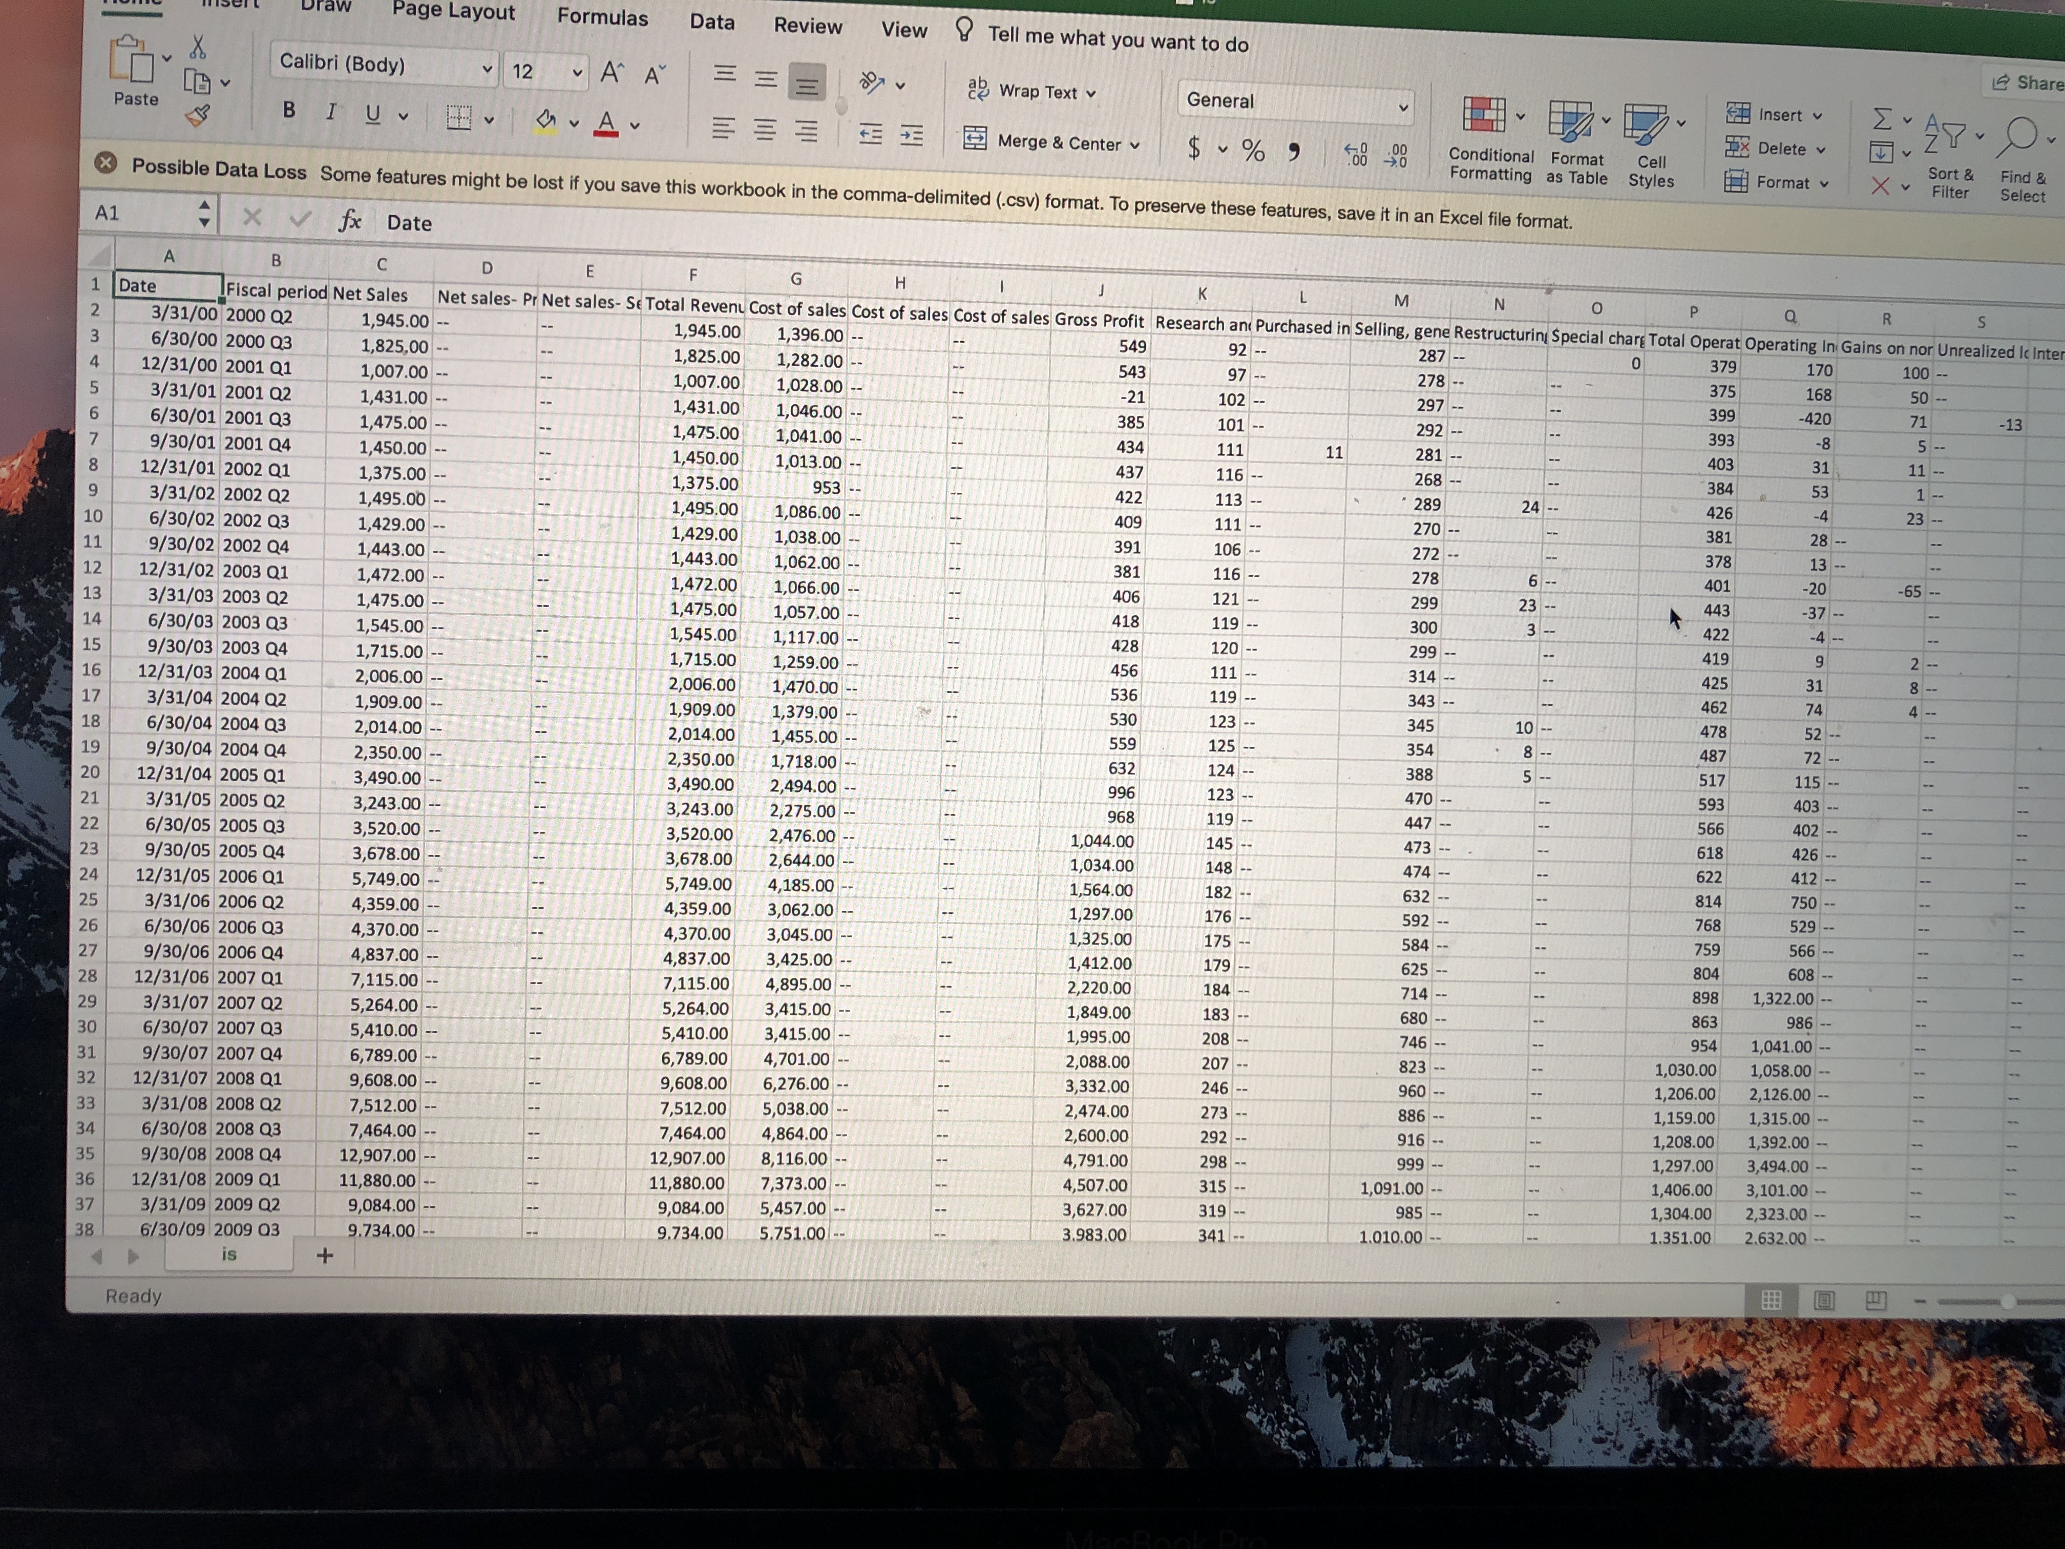Click the Insert Function fx icon
Image resolution: width=2065 pixels, height=1549 pixels.
tap(349, 220)
